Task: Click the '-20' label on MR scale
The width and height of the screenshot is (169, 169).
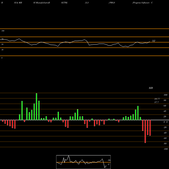Action: pos(165,127)
